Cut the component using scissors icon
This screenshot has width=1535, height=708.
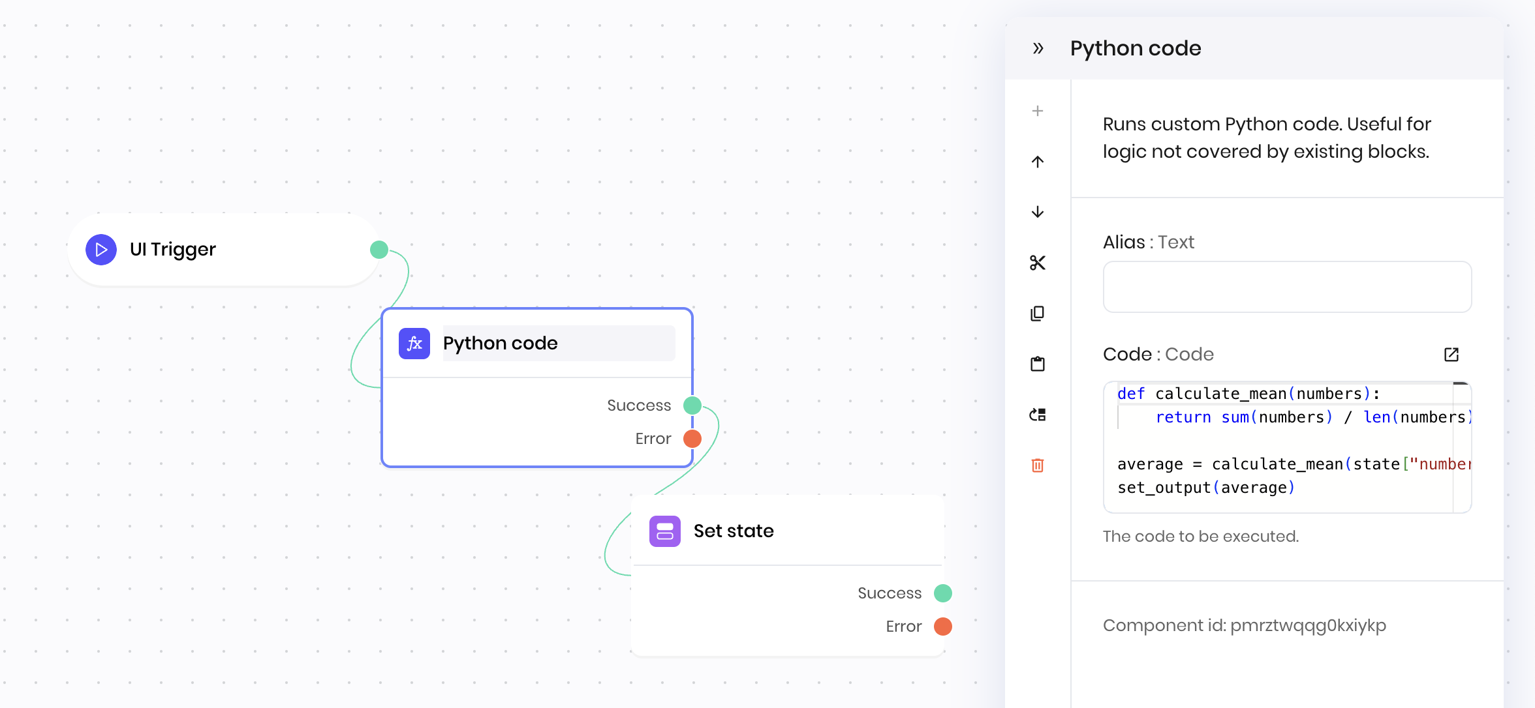tap(1038, 263)
